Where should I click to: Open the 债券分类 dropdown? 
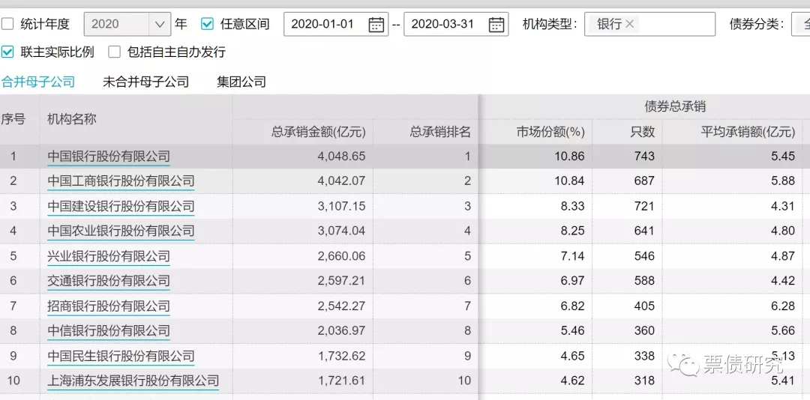[x=800, y=24]
